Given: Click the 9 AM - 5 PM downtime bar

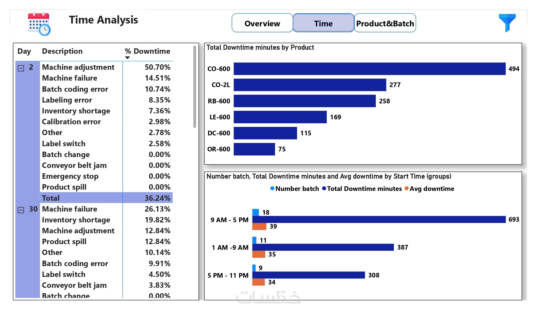Looking at the screenshot, I should [x=379, y=219].
